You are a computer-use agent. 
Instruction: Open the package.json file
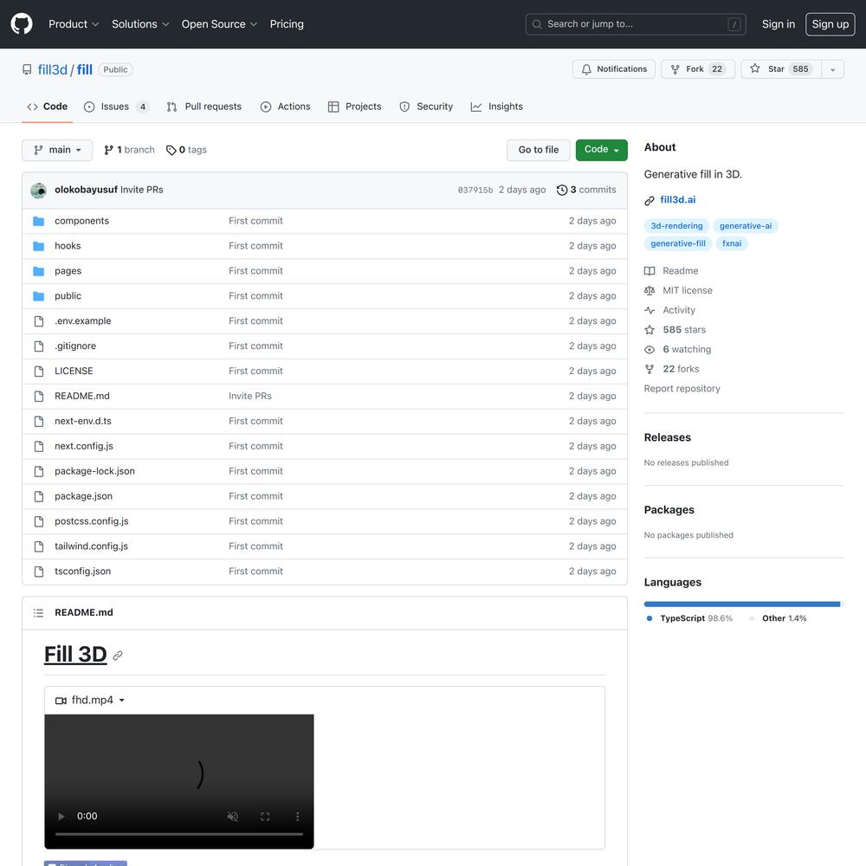83,496
